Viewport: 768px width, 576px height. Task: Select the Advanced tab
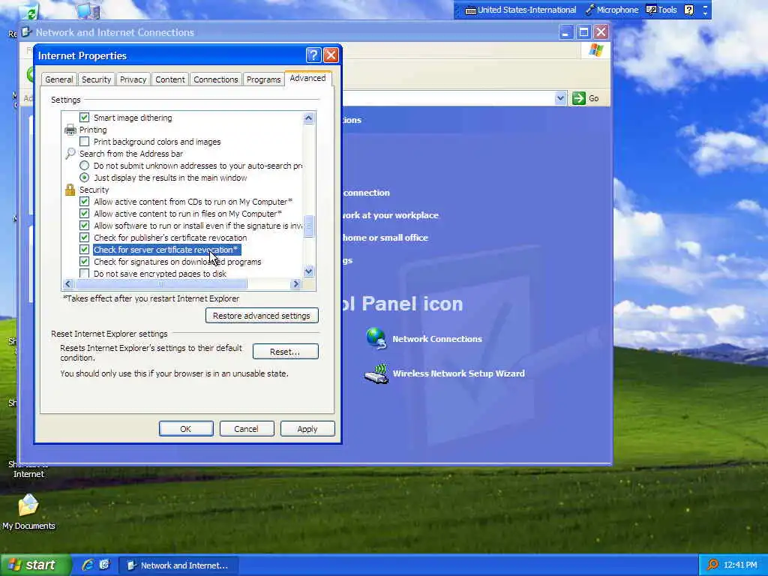pos(307,78)
